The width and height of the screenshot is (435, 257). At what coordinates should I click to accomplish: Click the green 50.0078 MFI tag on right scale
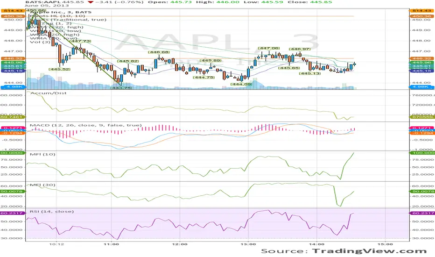[422, 192]
